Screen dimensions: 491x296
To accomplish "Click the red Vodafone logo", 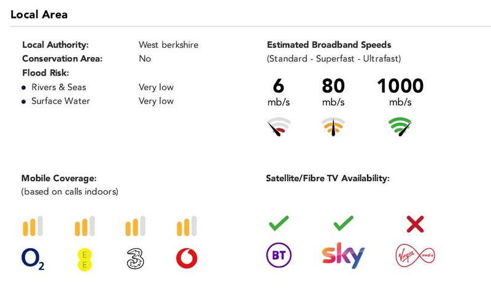I will 187,259.
